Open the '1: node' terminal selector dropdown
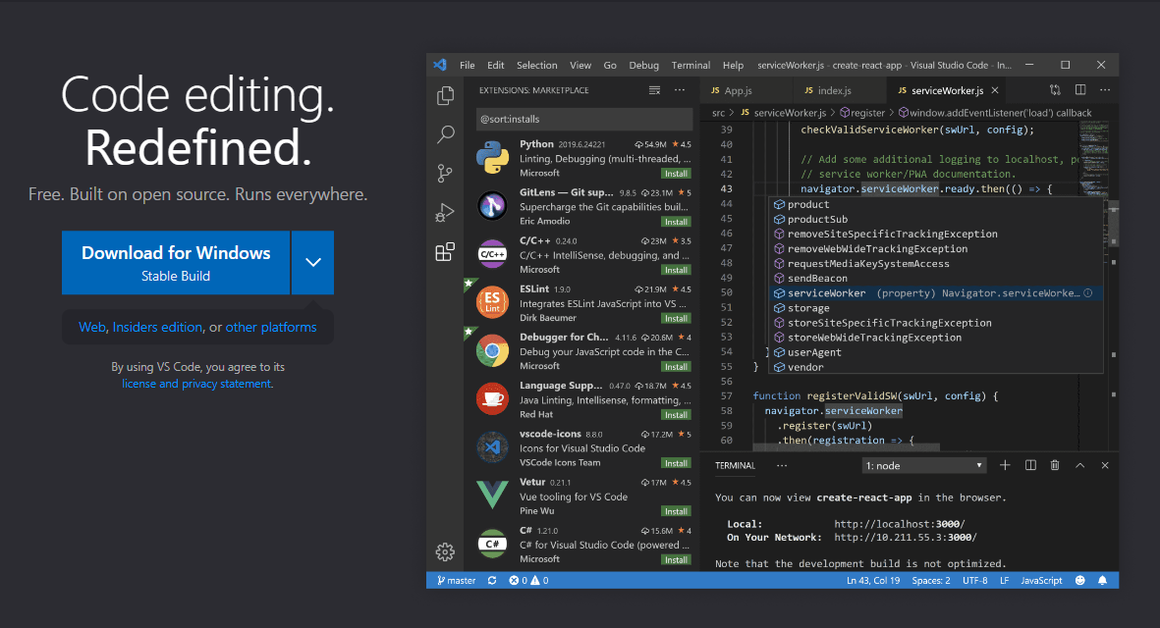This screenshot has width=1160, height=628. pyautogui.click(x=924, y=465)
